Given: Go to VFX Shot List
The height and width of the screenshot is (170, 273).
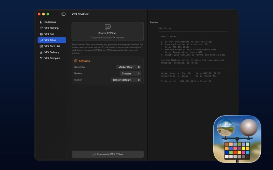Looking at the screenshot, I should pyautogui.click(x=52, y=46).
